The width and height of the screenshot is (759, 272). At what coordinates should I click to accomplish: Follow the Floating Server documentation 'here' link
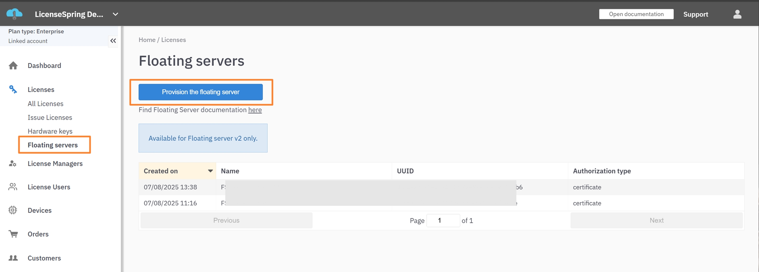tap(255, 110)
